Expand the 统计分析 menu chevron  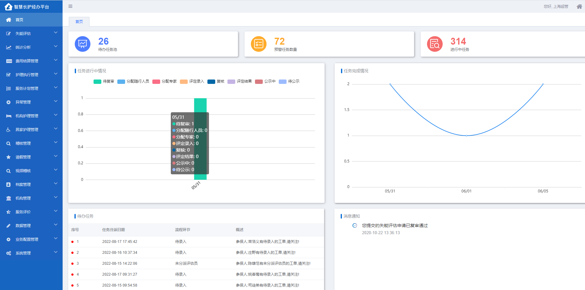tap(56, 46)
